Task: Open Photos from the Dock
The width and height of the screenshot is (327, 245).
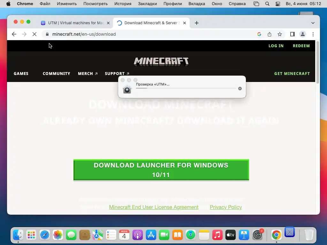Action: coord(58,235)
